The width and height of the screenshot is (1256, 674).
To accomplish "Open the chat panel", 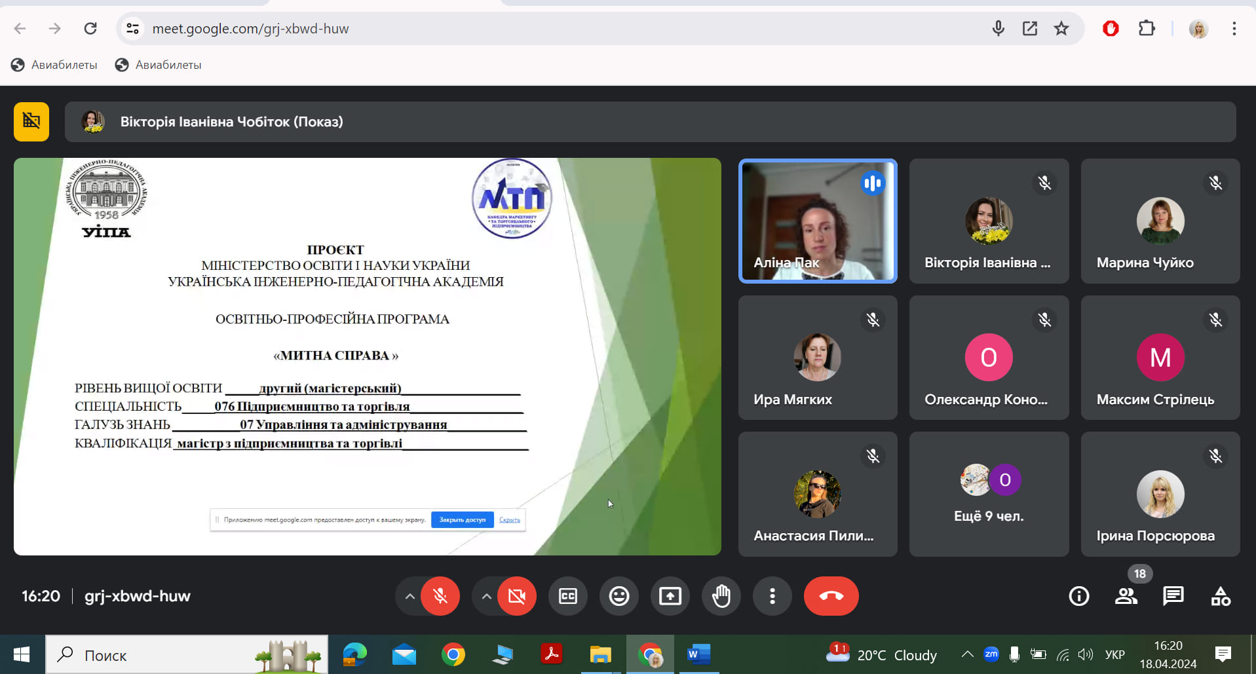I will [x=1173, y=596].
